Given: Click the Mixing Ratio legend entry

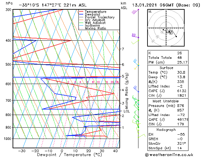Looking at the screenshot, I should [96, 28].
